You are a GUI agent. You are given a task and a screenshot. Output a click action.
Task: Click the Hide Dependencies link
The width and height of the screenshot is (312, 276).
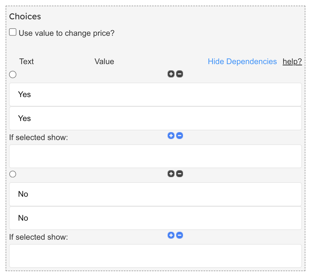coord(242,62)
